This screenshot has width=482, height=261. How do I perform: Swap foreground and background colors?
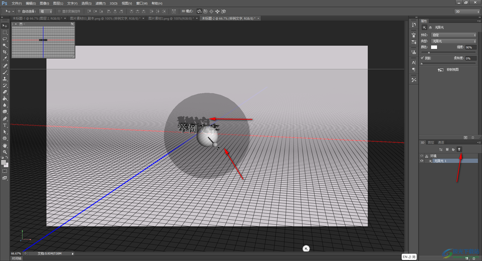(x=7, y=157)
